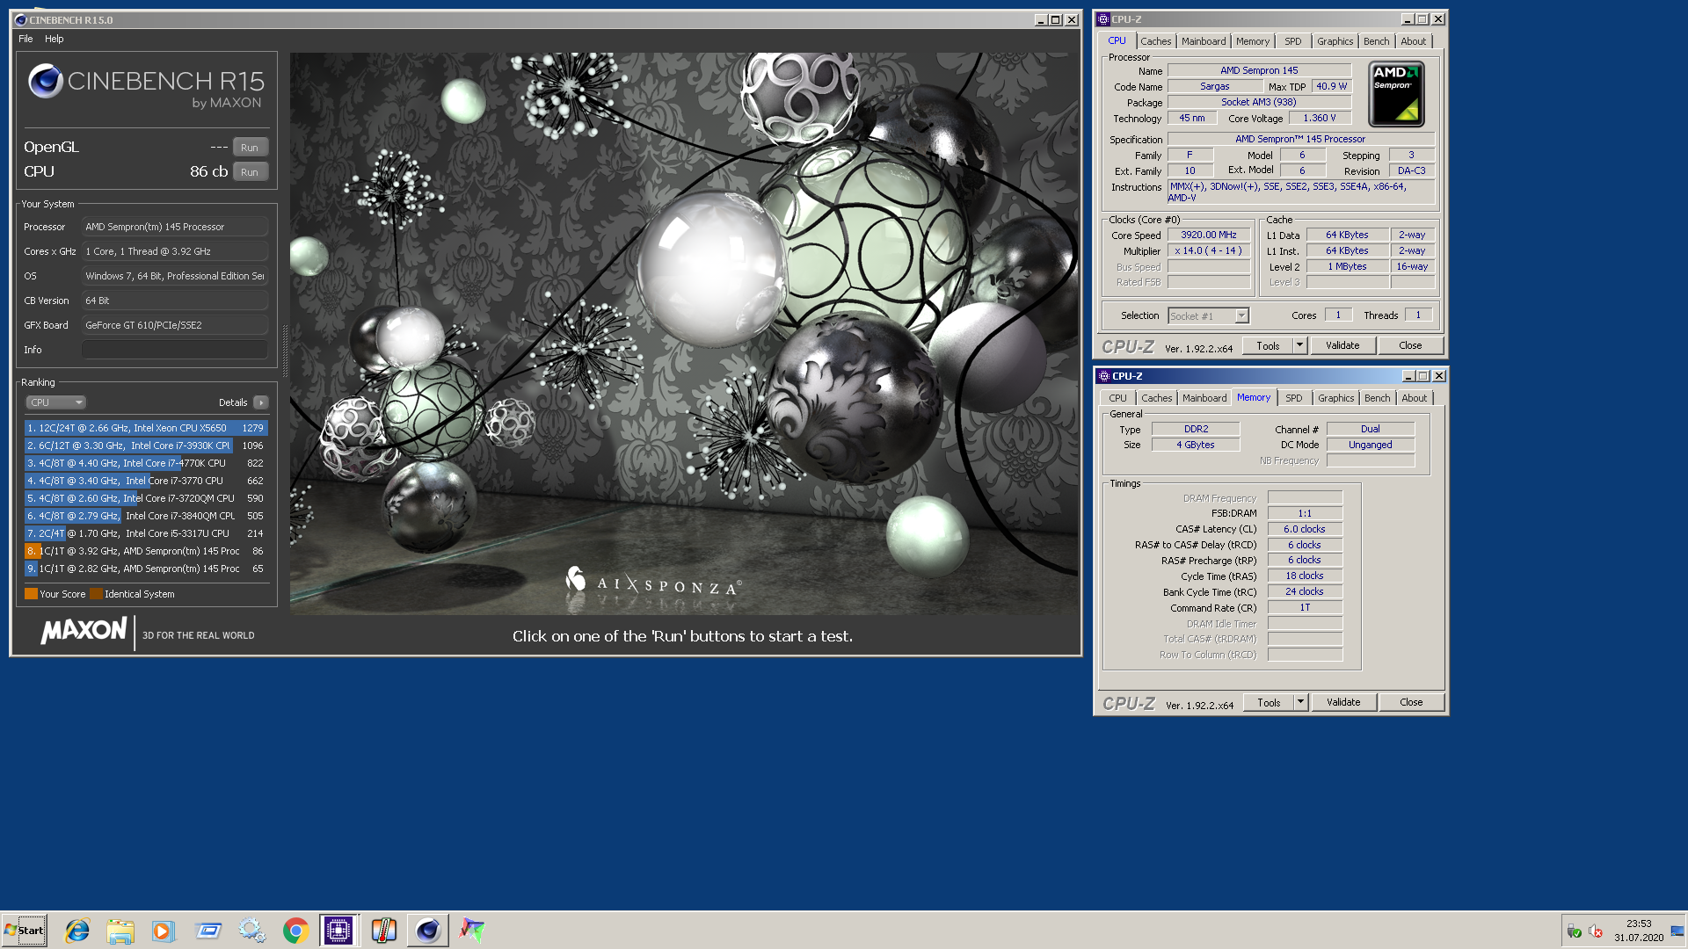Select ranking row Intel Core i7-3930K
This screenshot has height=949, width=1688.
tap(146, 446)
